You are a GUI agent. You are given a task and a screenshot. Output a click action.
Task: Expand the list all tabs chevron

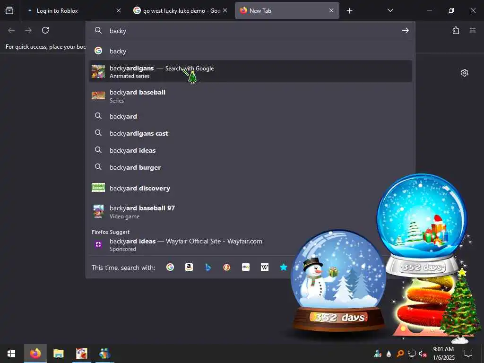pyautogui.click(x=390, y=10)
